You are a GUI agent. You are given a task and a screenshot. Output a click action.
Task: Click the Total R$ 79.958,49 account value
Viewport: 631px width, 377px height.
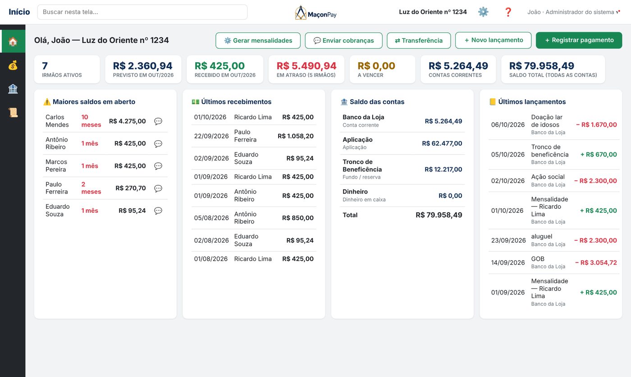(x=439, y=215)
